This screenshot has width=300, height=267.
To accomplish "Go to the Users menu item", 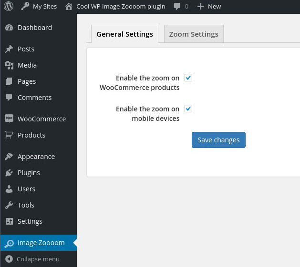I will pos(26,189).
